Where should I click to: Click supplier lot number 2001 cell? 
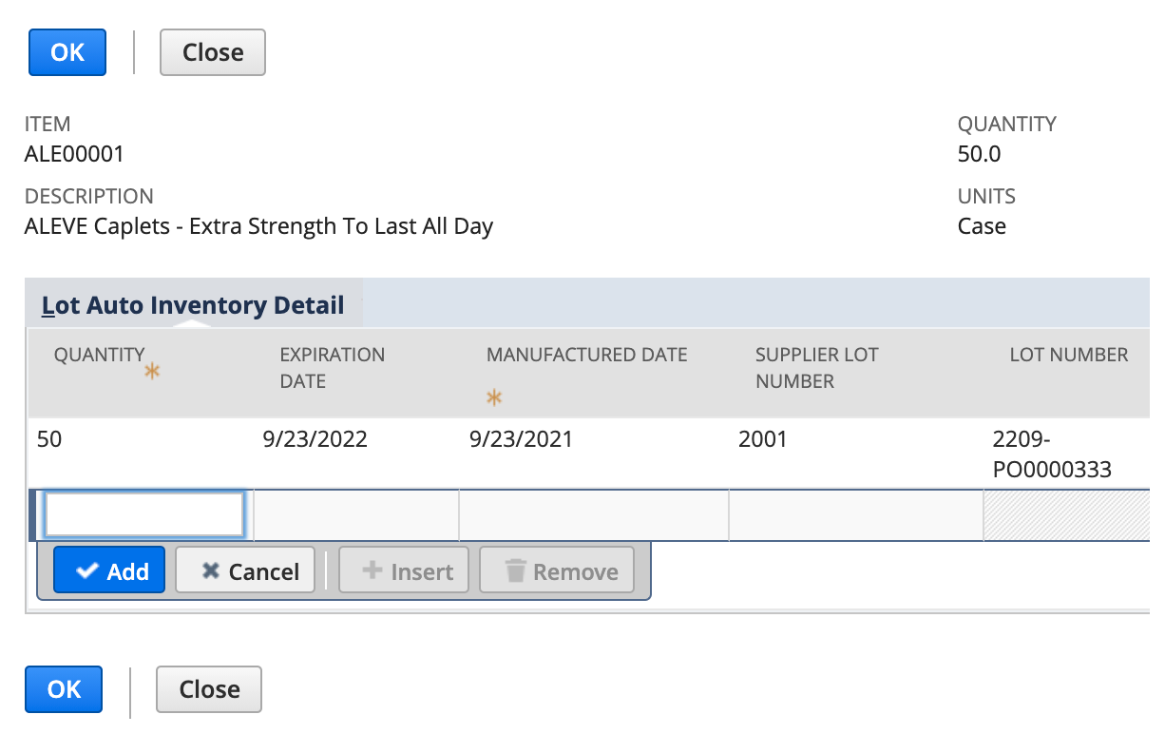pos(763,441)
